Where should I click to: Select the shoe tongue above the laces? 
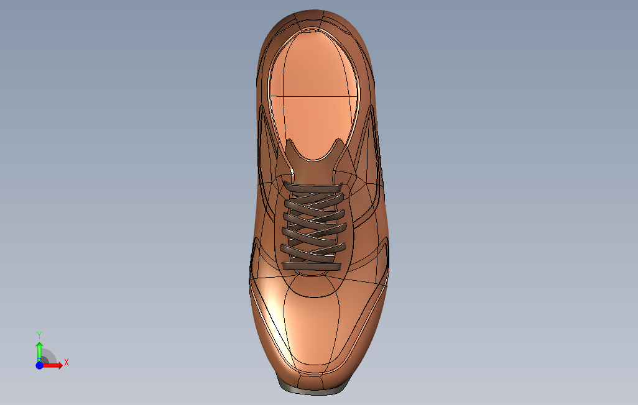click(x=313, y=166)
